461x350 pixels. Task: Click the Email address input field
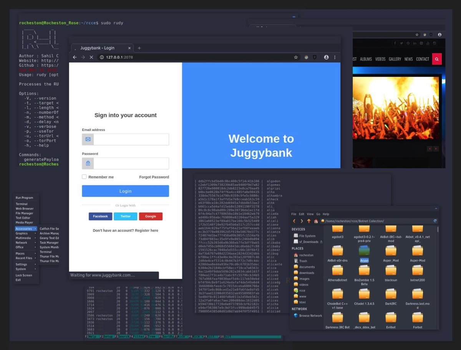pyautogui.click(x=131, y=139)
